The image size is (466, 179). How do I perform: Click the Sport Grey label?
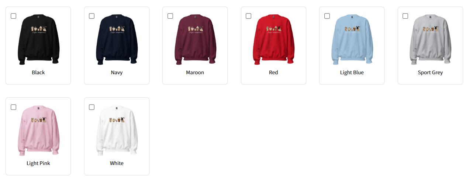(430, 72)
